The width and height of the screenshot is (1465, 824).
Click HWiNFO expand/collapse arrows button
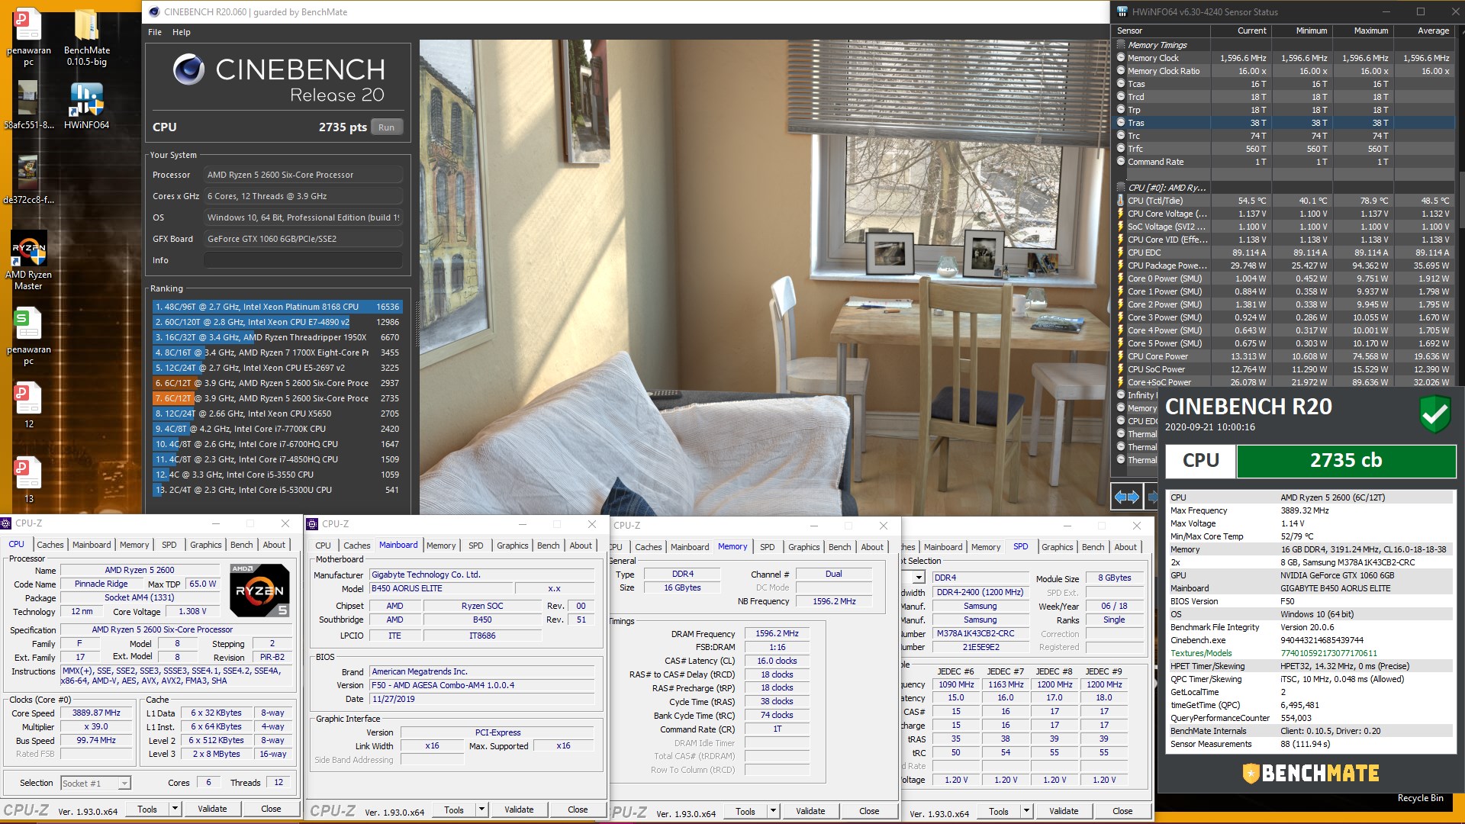1127,497
